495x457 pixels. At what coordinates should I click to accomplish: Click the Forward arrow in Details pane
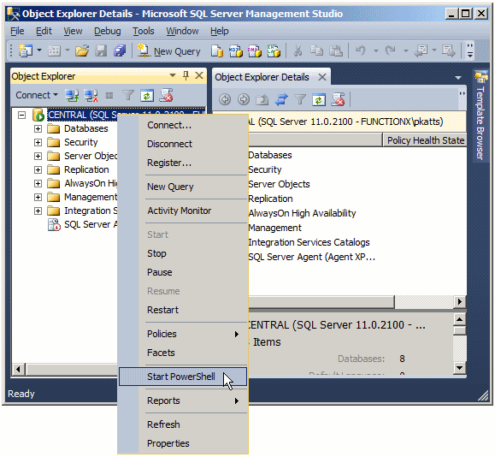tap(243, 99)
